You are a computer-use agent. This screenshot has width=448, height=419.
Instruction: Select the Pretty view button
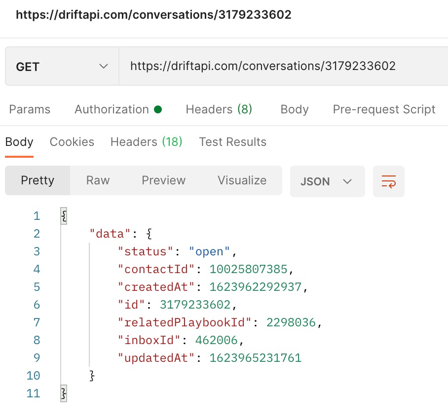(x=37, y=180)
